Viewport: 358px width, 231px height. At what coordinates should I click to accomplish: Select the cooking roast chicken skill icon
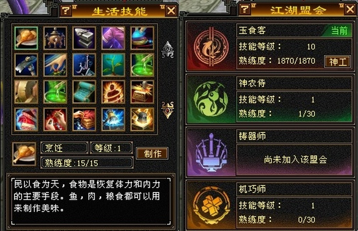tap(26, 38)
